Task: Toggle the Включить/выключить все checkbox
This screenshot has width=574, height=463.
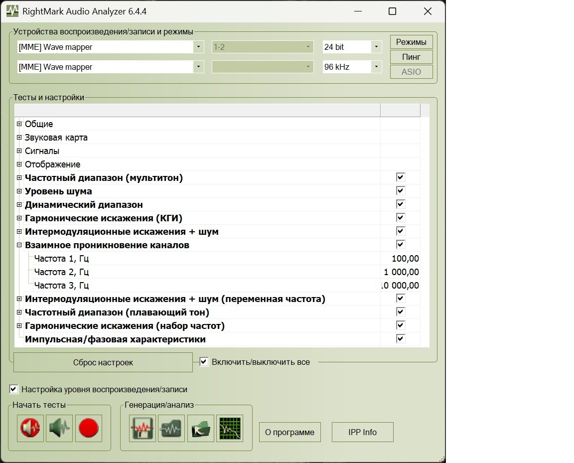Action: [204, 362]
